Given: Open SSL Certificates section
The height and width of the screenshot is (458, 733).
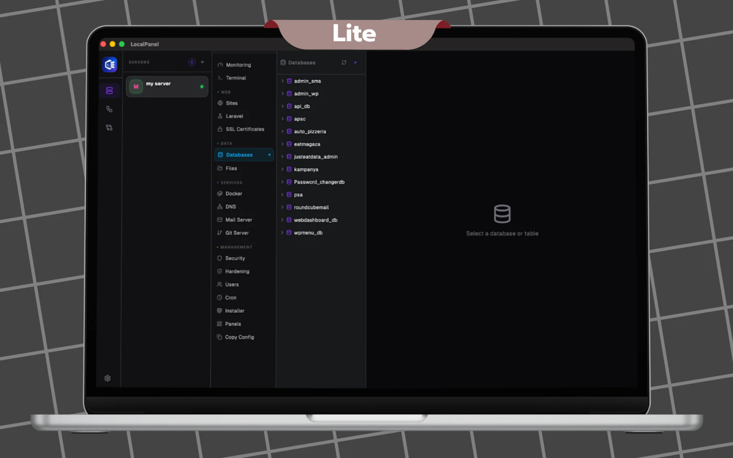Looking at the screenshot, I should click(x=244, y=129).
